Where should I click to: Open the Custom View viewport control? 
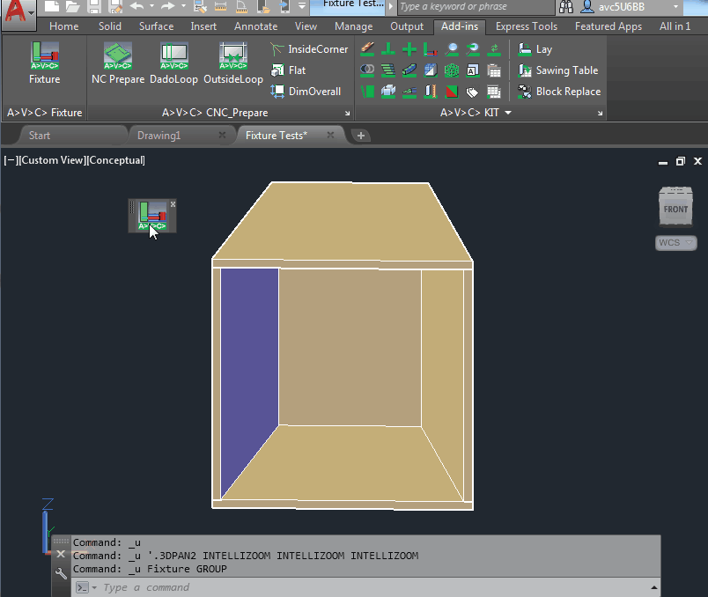[52, 160]
